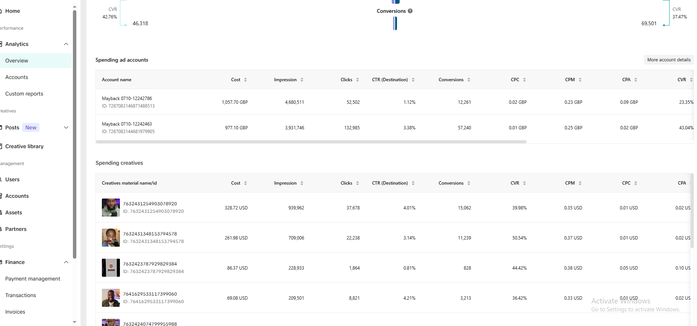The width and height of the screenshot is (697, 326).
Task: Open thumbnail of creative 7632423787929829384
Action: pos(111,268)
